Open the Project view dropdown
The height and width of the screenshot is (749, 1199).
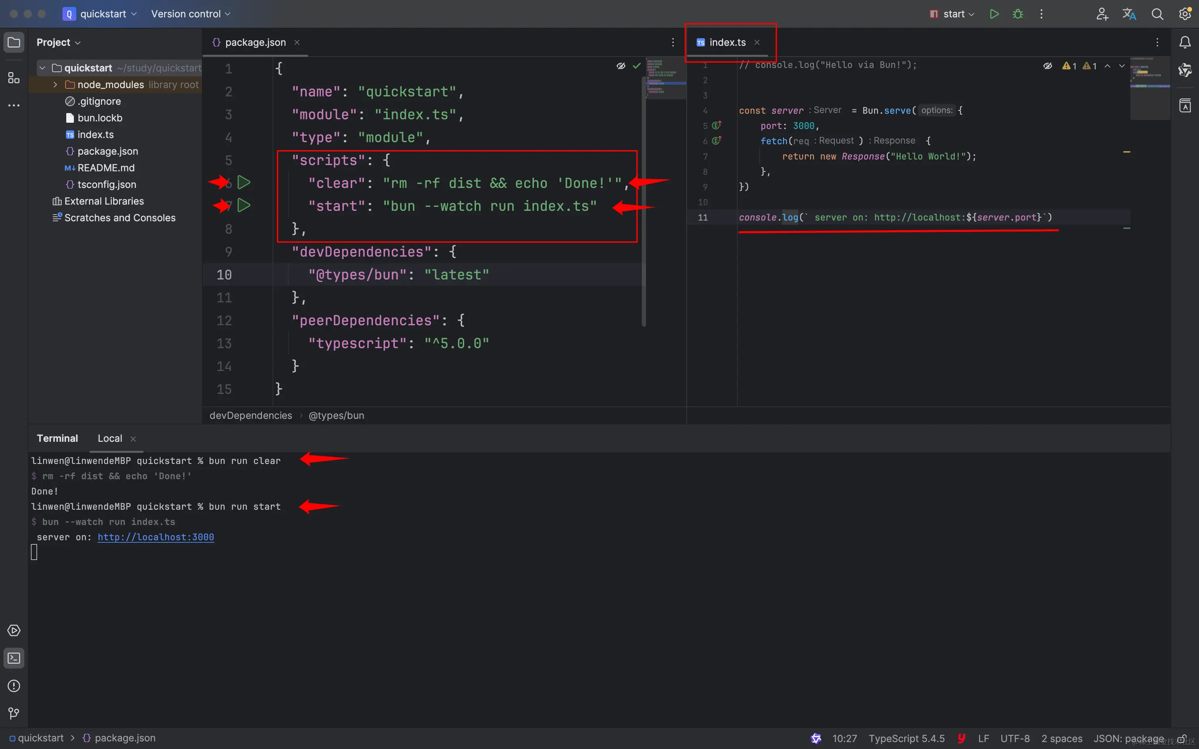(58, 42)
